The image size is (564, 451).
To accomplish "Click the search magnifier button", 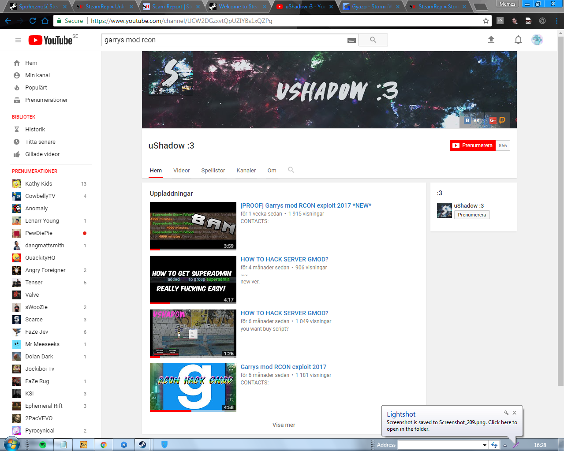I will click(x=373, y=40).
